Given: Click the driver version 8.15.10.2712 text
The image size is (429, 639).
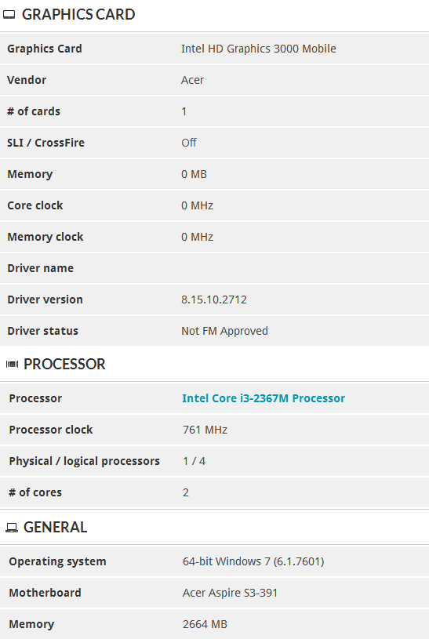Looking at the screenshot, I should coord(214,300).
